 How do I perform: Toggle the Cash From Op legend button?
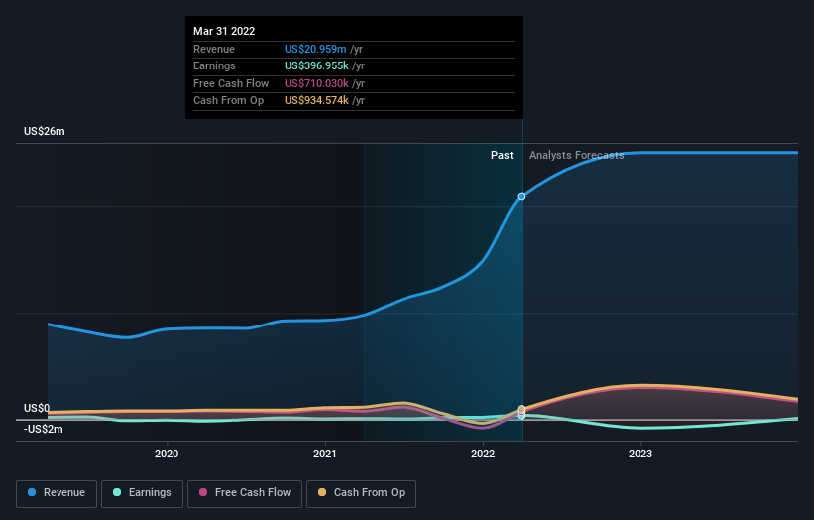(x=361, y=493)
